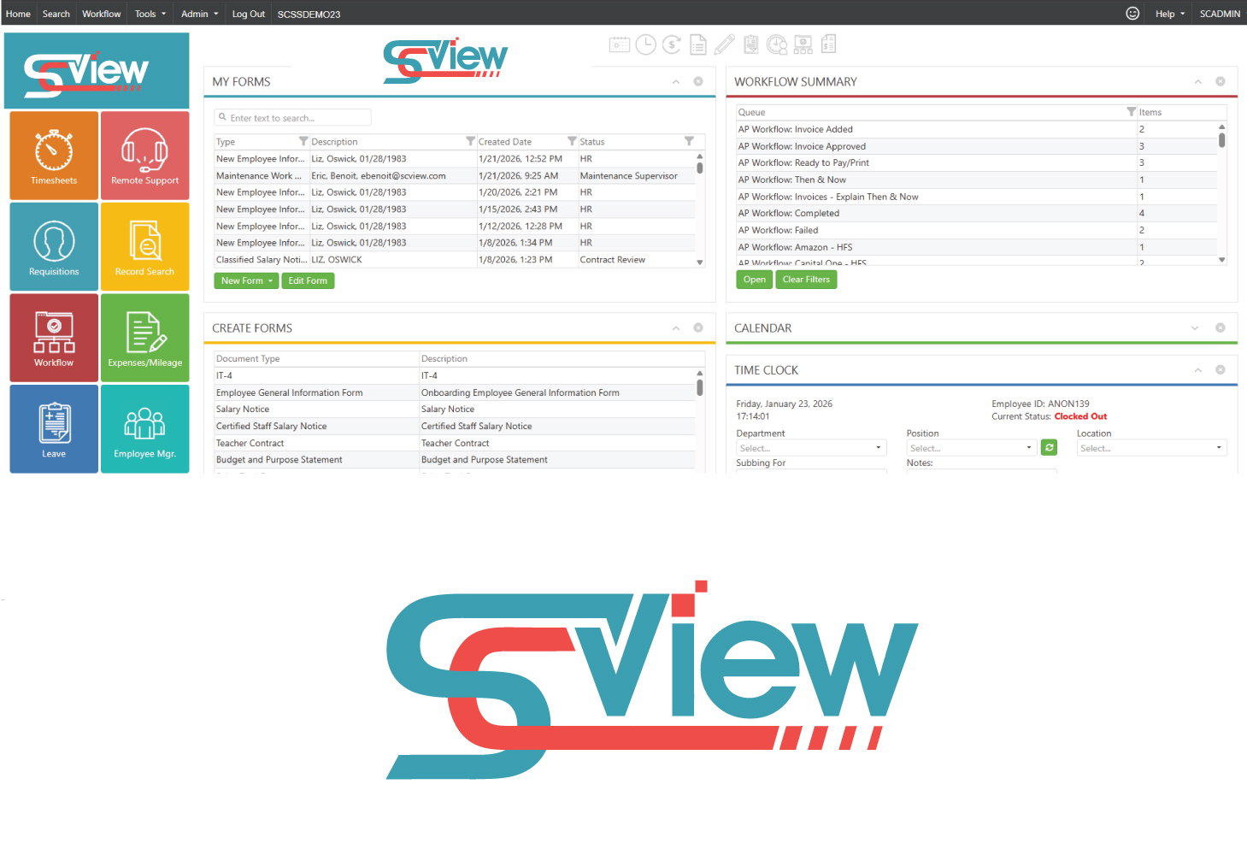Click SCSSDEMO23 in the top bar

point(309,14)
